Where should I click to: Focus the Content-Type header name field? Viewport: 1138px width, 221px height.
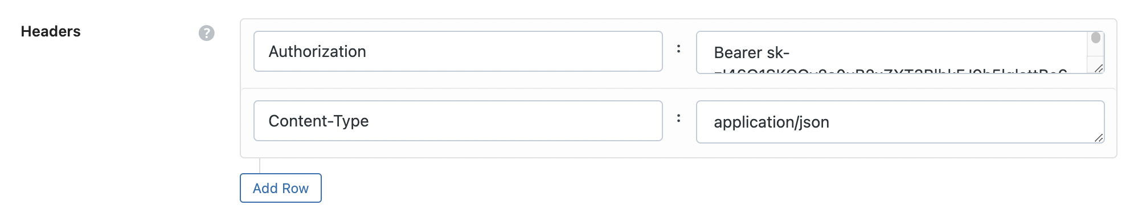coord(458,121)
